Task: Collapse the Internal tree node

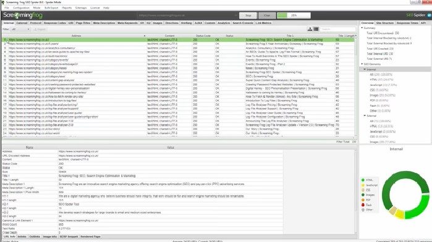Action: 365,69
